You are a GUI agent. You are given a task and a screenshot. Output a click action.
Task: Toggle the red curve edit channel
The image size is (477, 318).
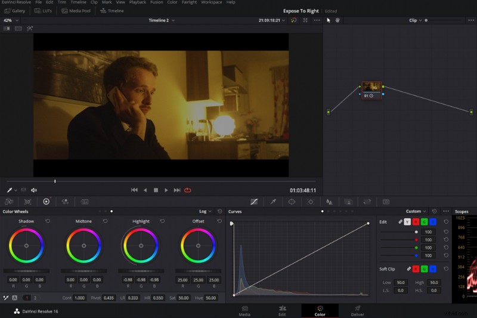tap(416, 222)
